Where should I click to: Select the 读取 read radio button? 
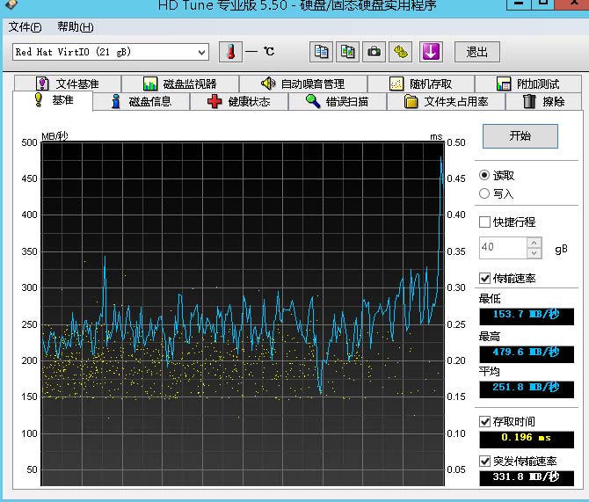484,175
